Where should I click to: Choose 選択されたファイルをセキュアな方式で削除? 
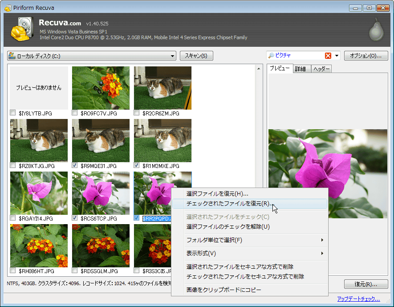[250, 267]
